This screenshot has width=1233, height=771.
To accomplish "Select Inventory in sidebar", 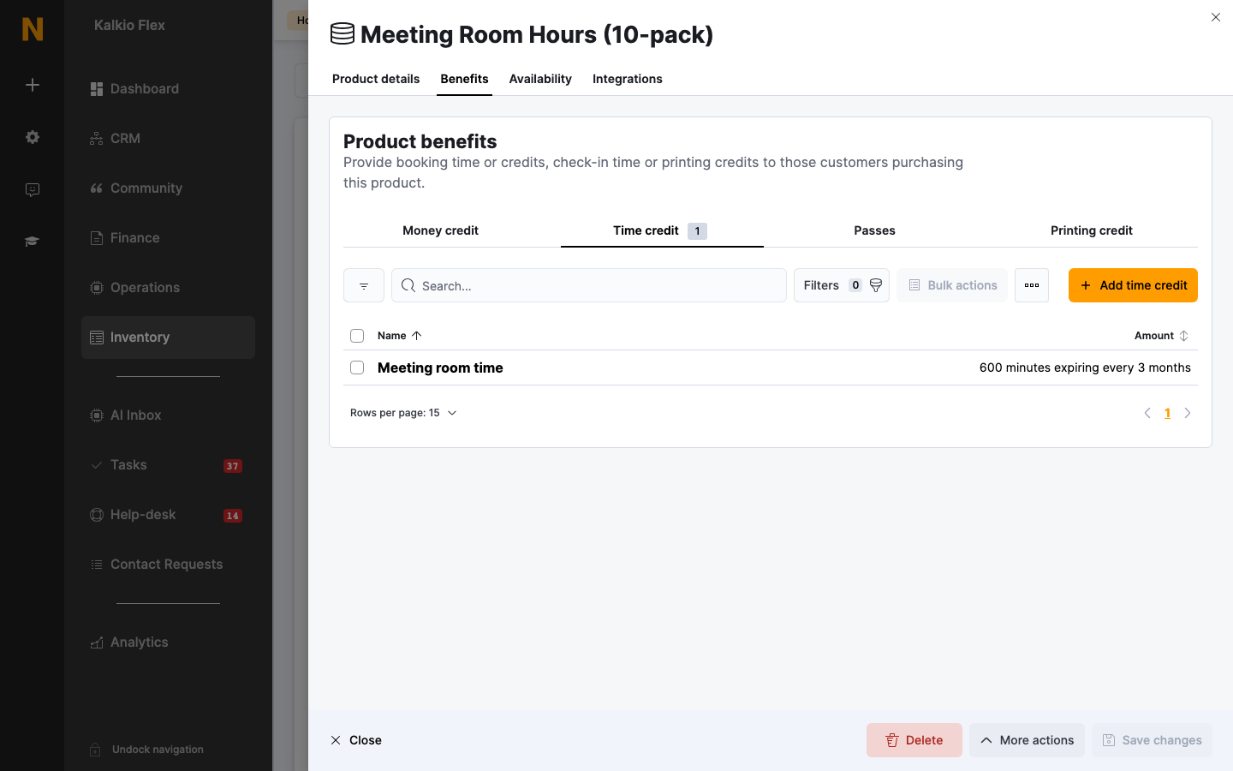I will 168,338.
